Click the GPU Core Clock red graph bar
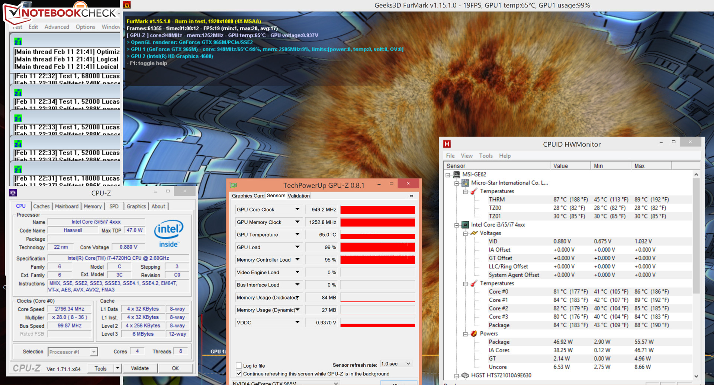 click(x=378, y=210)
